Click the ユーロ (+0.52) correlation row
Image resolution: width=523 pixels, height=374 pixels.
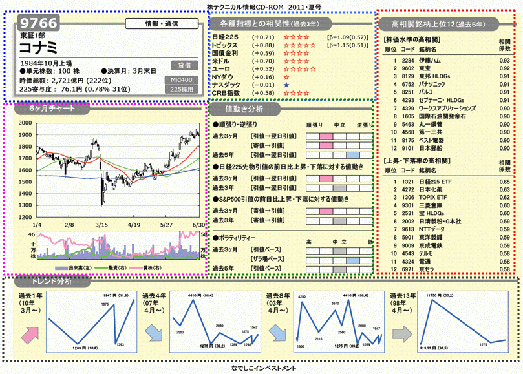pyautogui.click(x=264, y=69)
